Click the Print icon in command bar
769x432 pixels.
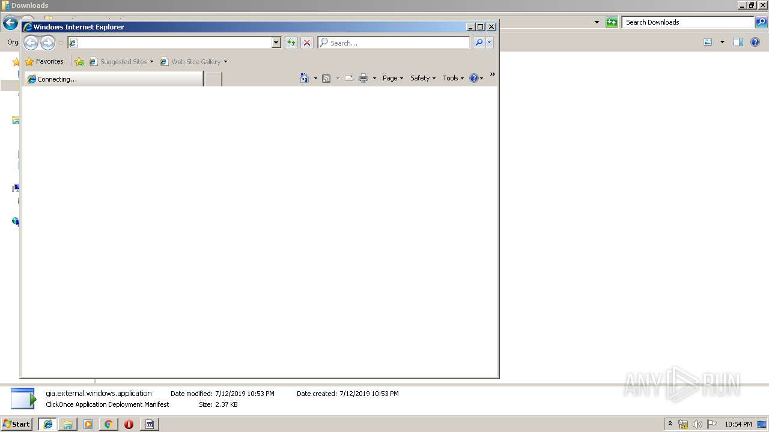[363, 78]
